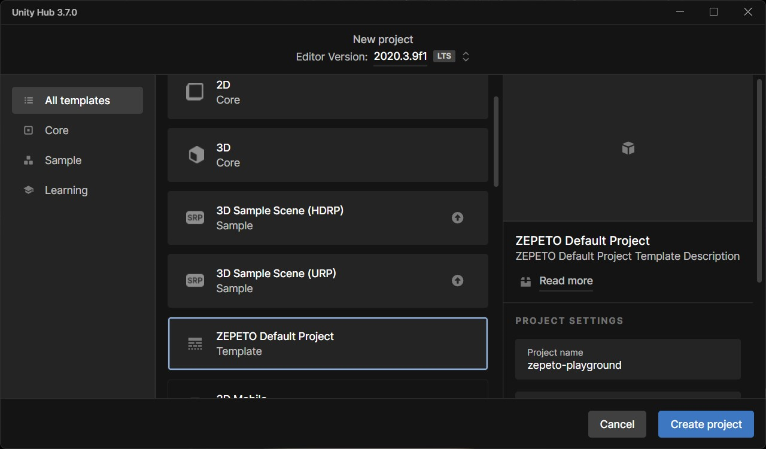
Task: Click the New project dialog title
Action: click(x=383, y=40)
